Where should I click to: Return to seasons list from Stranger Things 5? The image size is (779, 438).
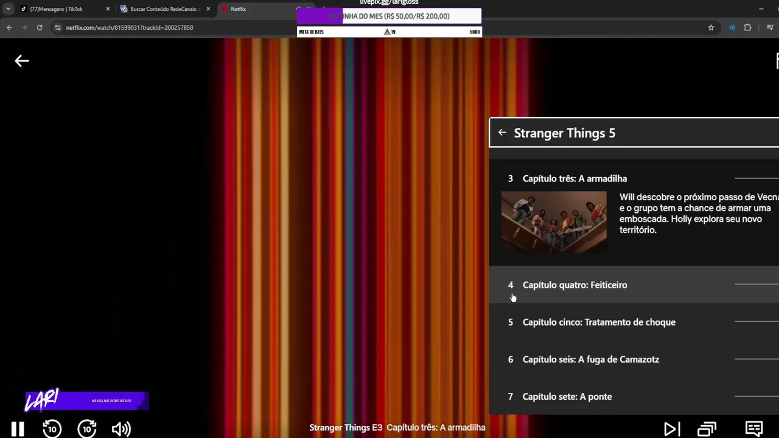502,133
